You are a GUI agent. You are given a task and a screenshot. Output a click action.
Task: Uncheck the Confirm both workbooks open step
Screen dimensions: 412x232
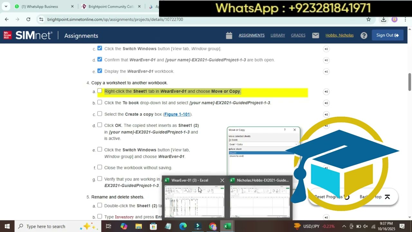(x=99, y=59)
